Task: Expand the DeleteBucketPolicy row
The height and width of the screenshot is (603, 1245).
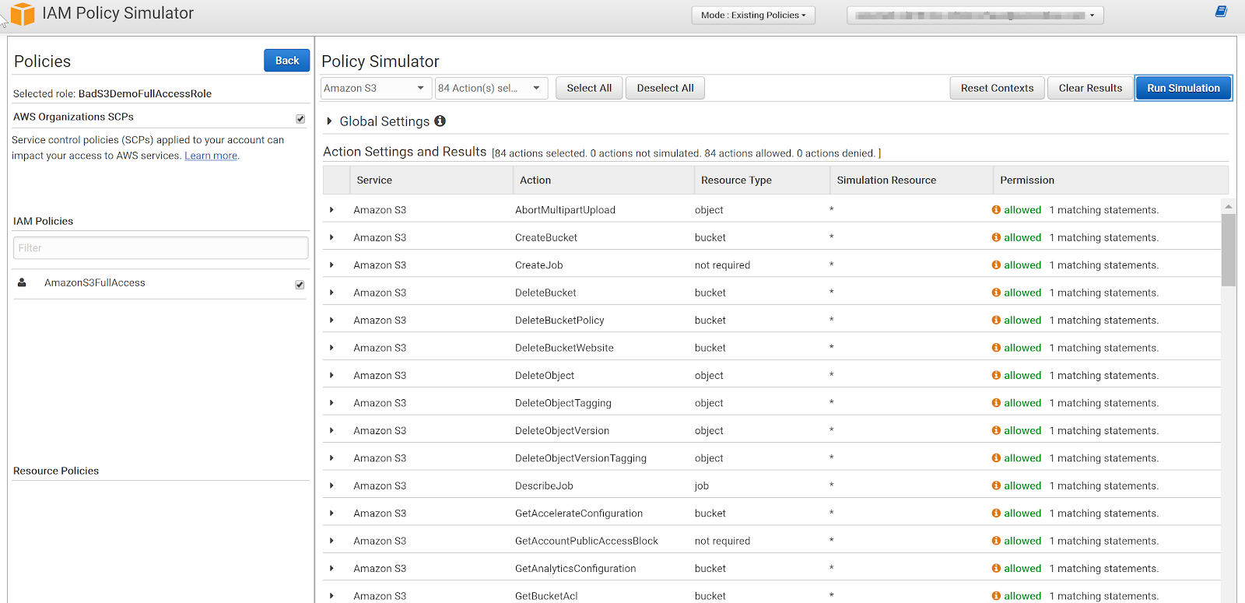Action: [x=331, y=320]
